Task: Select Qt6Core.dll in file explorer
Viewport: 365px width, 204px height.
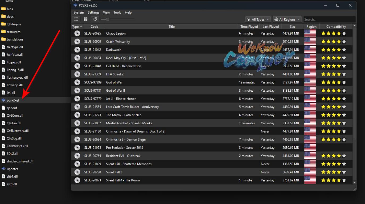Action: coord(12,116)
